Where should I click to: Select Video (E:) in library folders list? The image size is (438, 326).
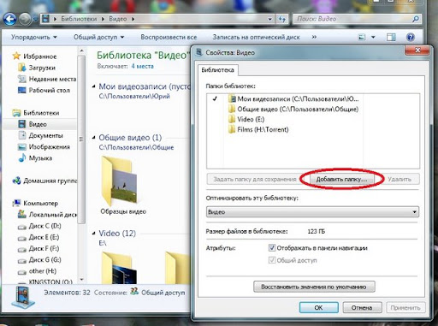(246, 119)
